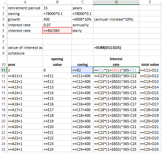The height and width of the screenshot is (153, 162).
Task: Select column C header
Action: [x=82, y=2]
